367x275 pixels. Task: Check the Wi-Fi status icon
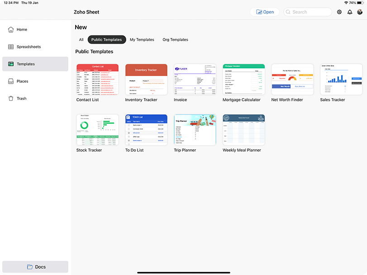[346, 3]
